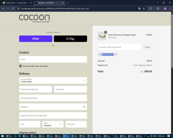The width and height of the screenshot is (173, 138).
Task: Open a new browser tab
Action: [x=68, y=3]
